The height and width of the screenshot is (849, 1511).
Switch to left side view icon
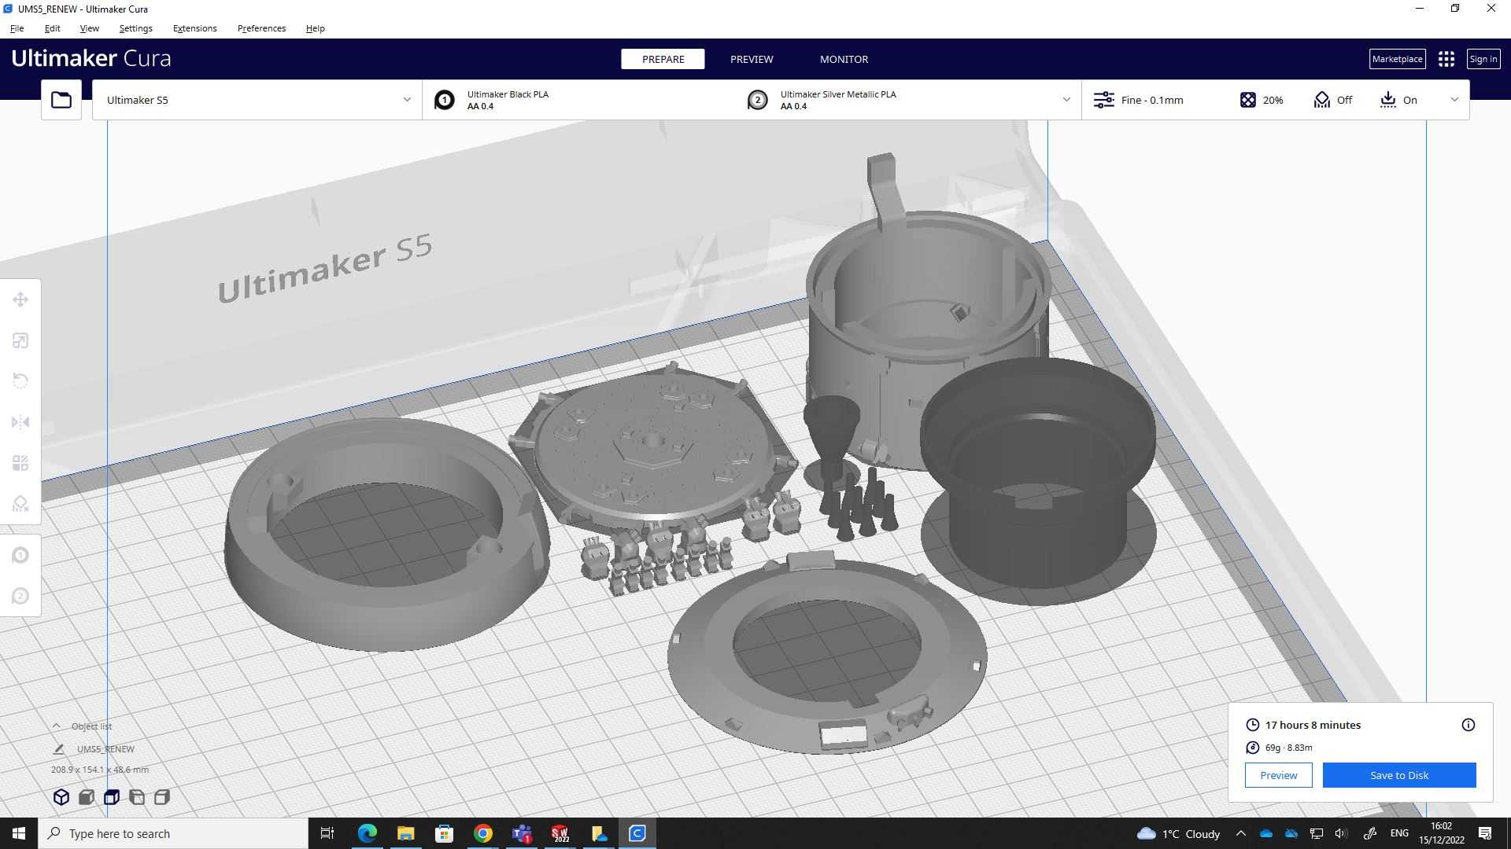tap(137, 797)
